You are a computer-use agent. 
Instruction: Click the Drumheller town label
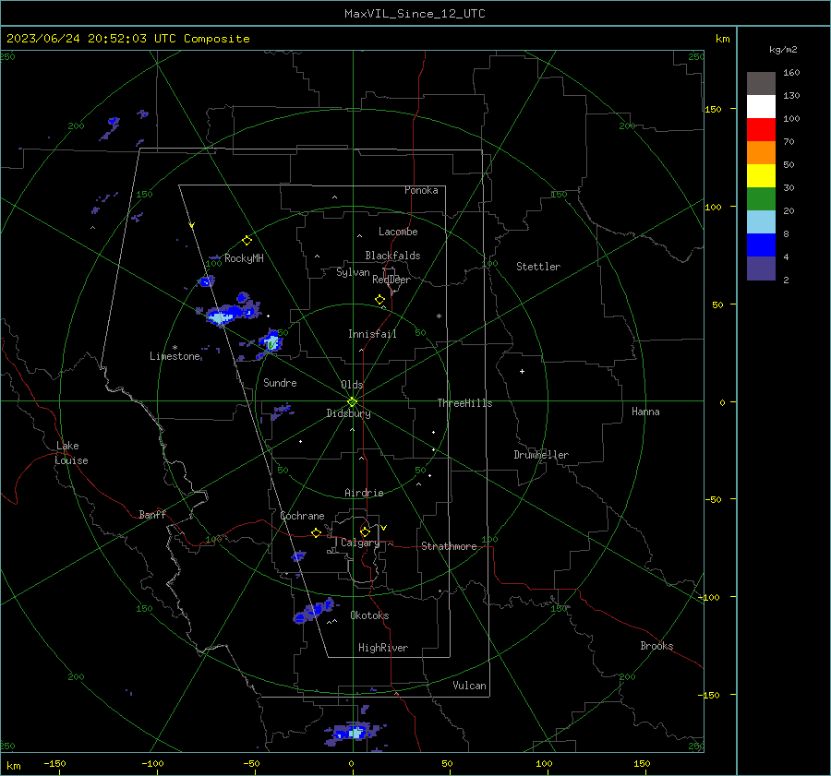(541, 455)
